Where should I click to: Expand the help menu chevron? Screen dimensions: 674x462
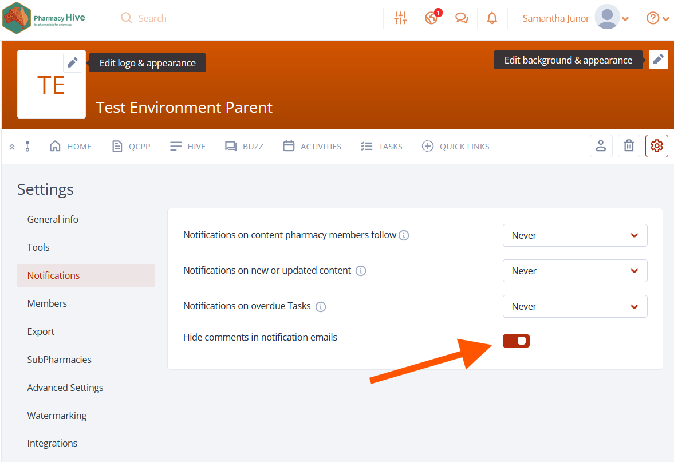tap(666, 18)
